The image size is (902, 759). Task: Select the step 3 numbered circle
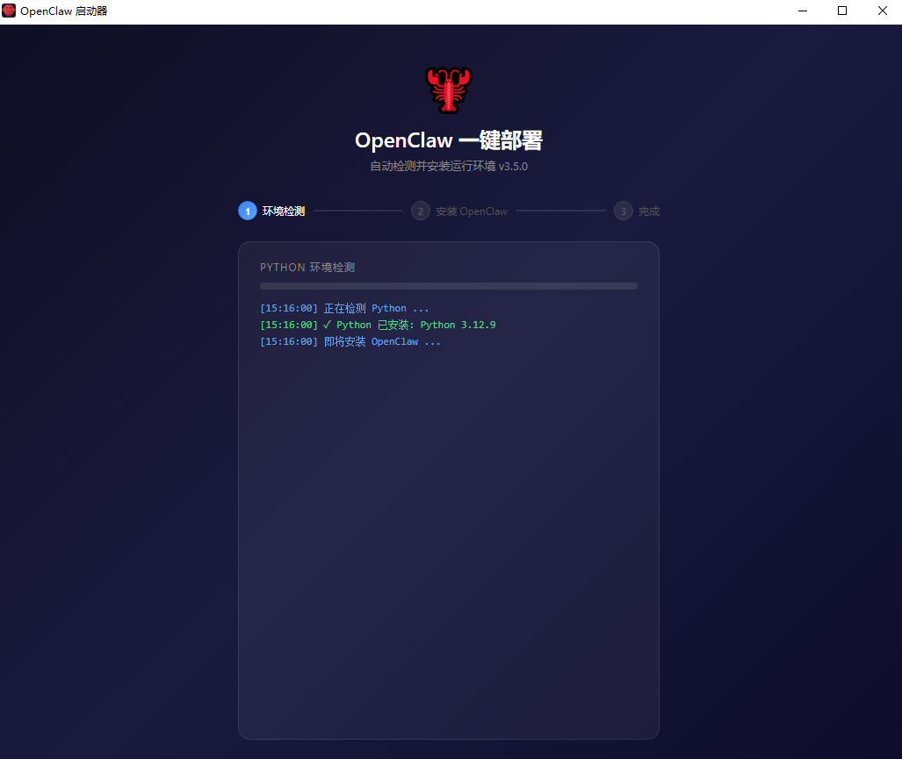[624, 211]
